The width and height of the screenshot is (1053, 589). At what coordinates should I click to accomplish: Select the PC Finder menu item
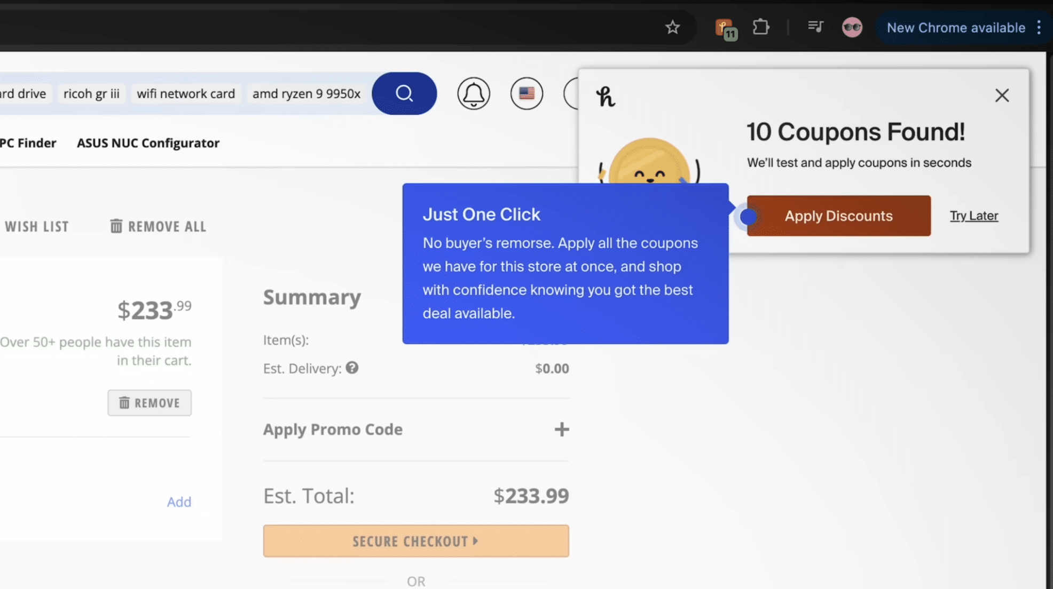click(x=28, y=143)
